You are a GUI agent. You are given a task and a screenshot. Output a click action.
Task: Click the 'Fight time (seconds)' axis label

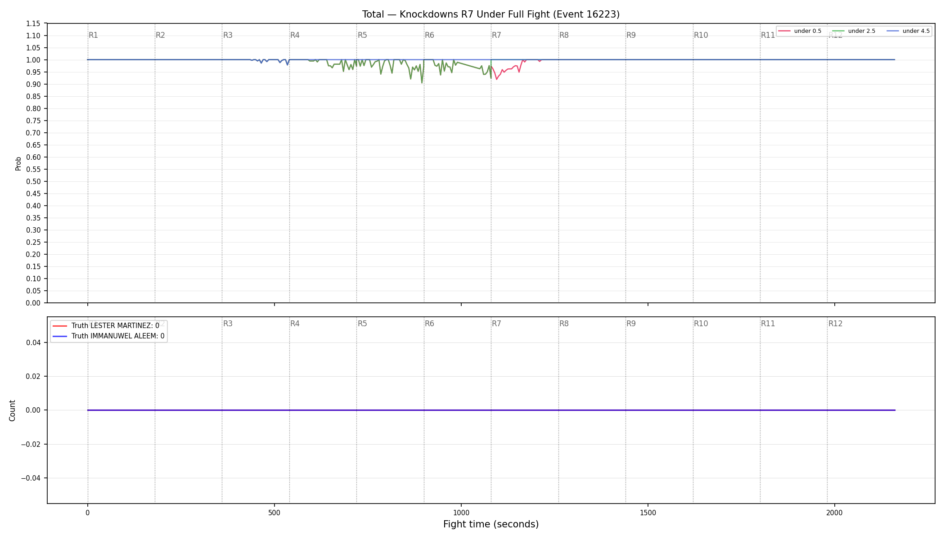[x=491, y=524]
